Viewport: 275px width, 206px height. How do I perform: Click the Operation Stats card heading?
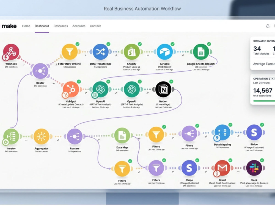264,79
